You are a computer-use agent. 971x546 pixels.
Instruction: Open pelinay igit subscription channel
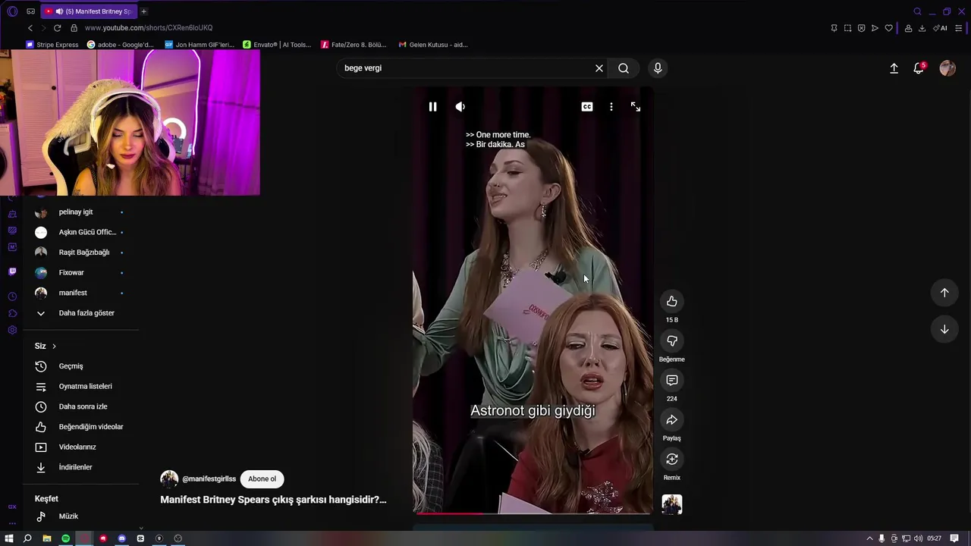(80, 212)
